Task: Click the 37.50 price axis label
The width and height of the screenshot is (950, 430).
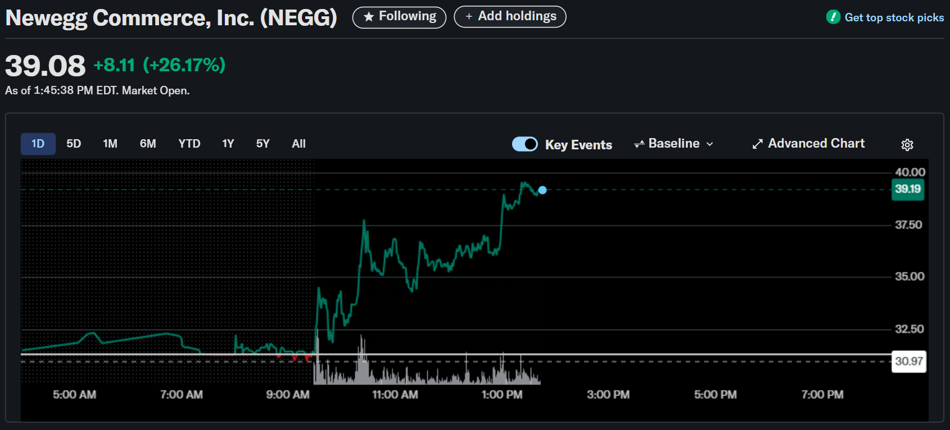Action: (x=908, y=225)
